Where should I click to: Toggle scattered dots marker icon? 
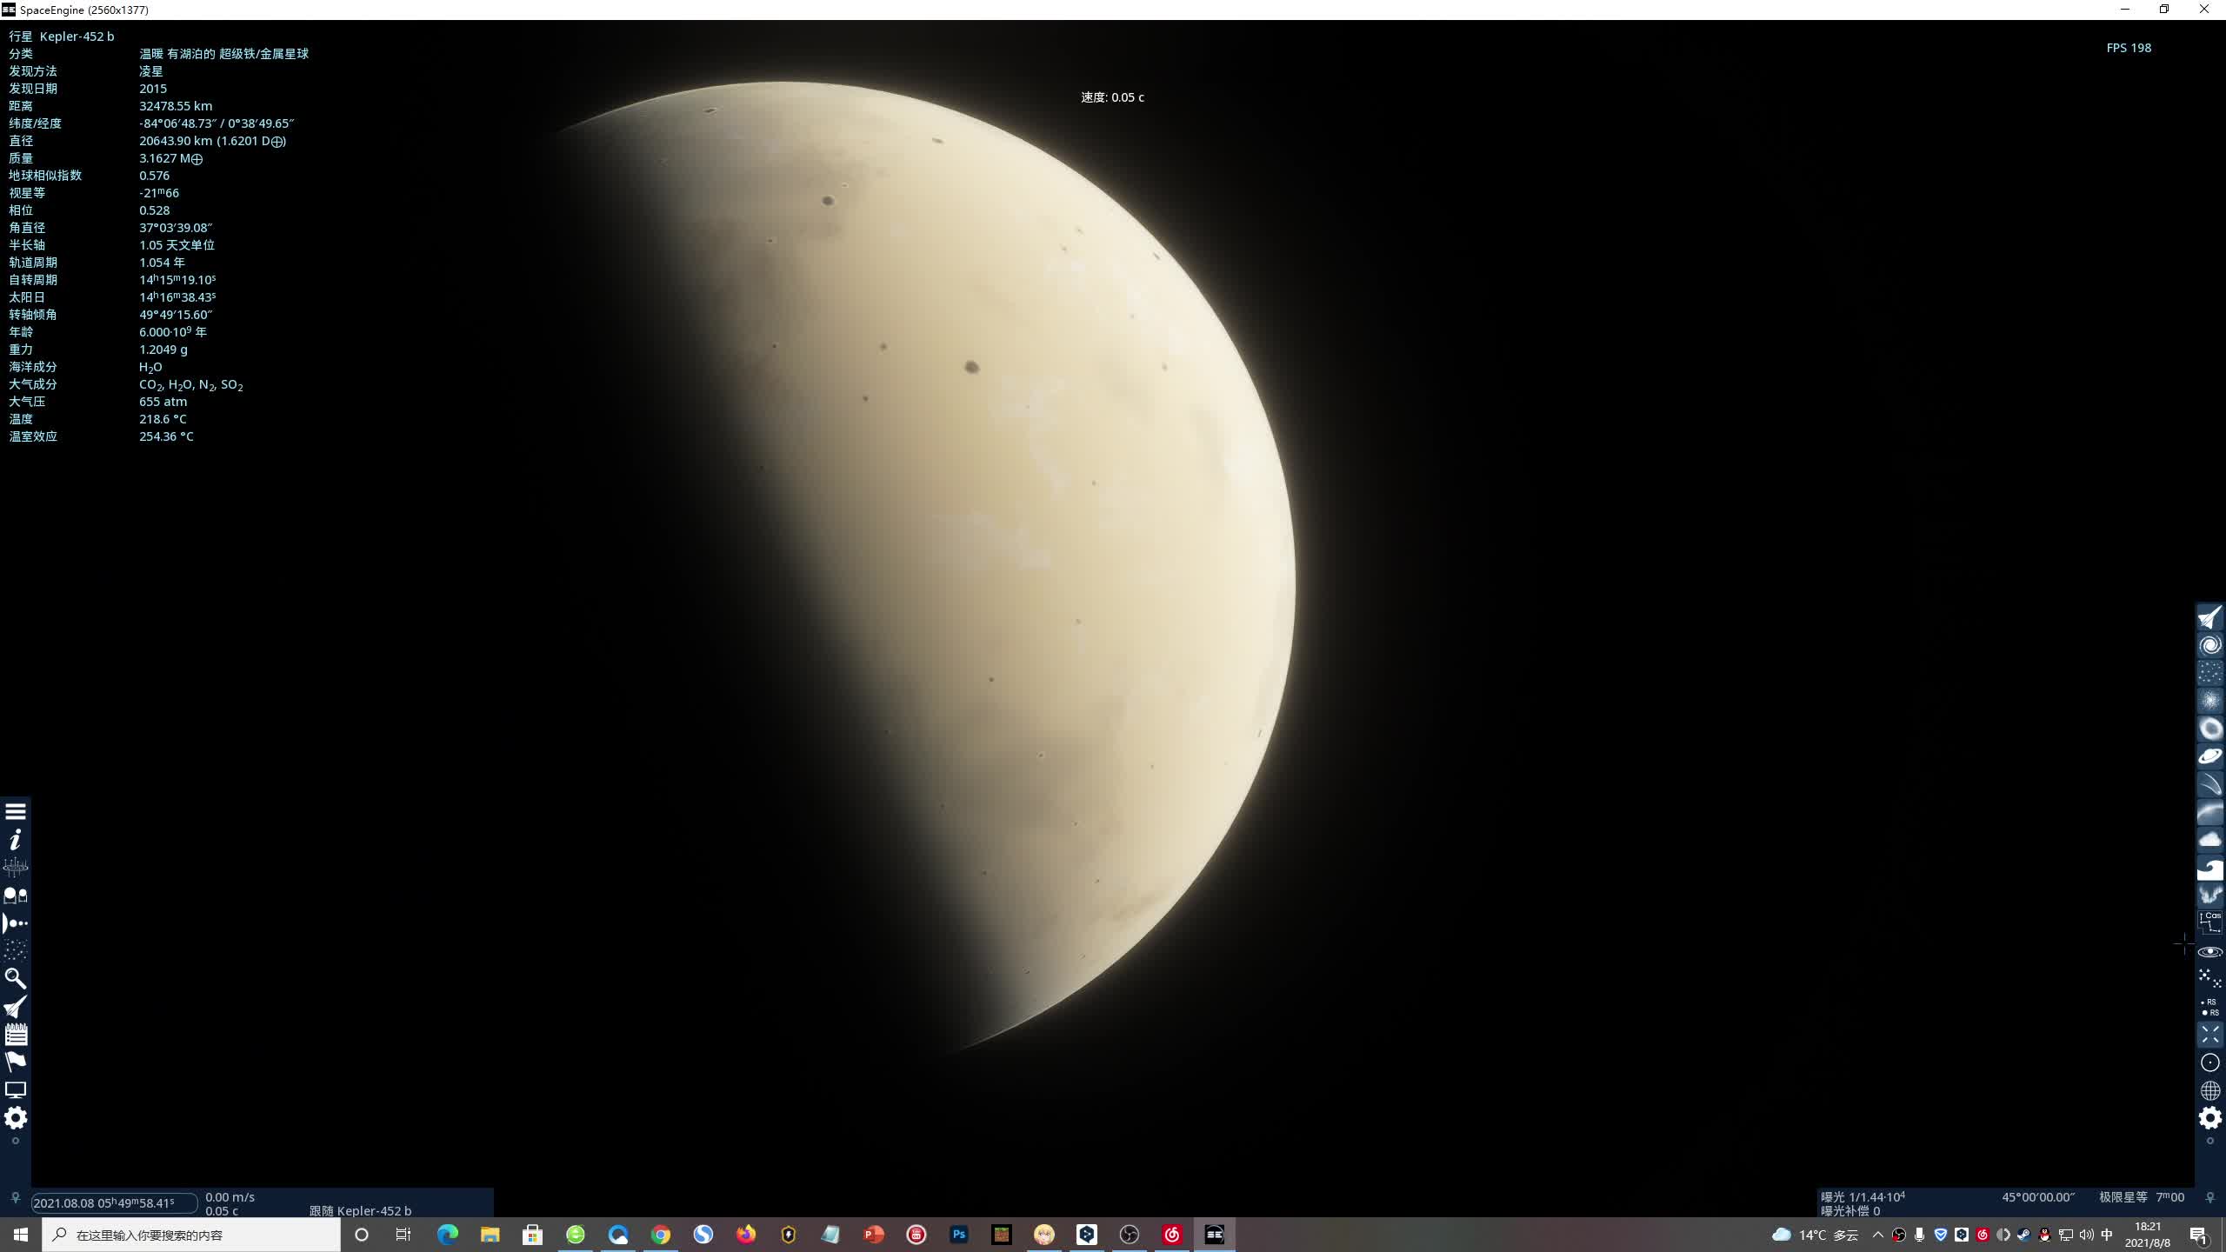(x=2210, y=979)
